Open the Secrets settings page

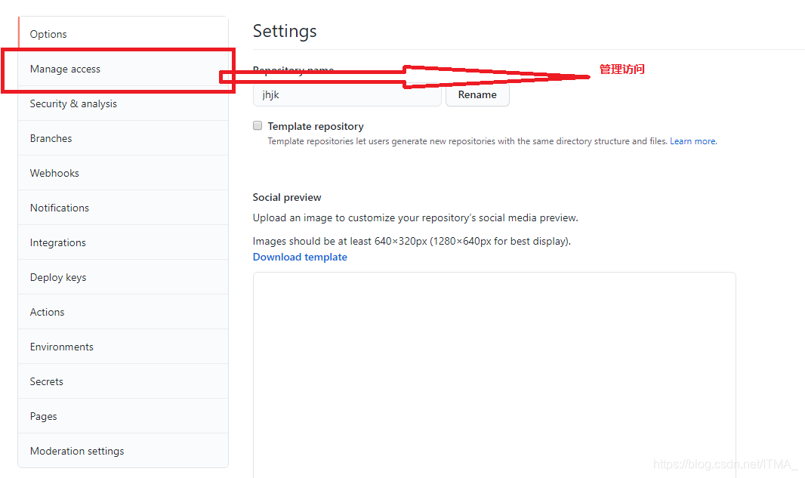click(123, 381)
